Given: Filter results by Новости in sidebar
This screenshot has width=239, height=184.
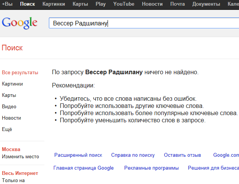Looking at the screenshot, I should [11, 118].
